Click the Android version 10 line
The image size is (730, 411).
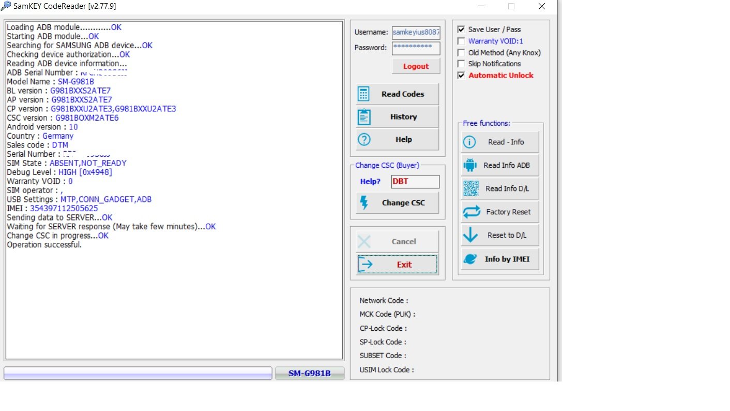pyautogui.click(x=42, y=127)
